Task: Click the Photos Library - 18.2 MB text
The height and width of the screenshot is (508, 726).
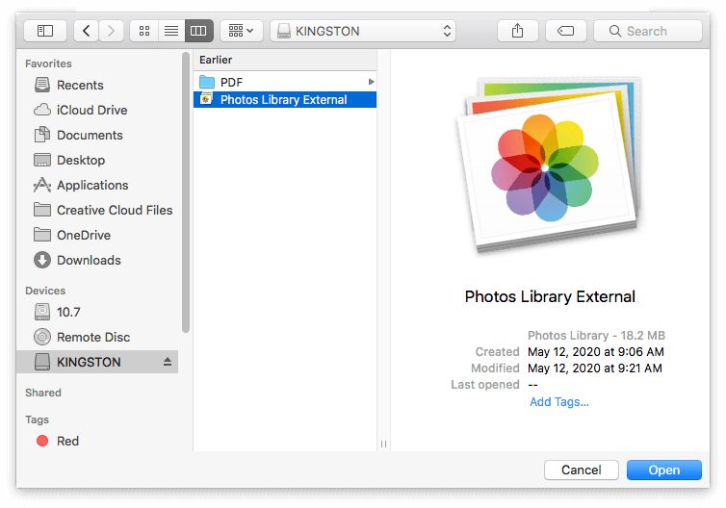Action: [596, 335]
